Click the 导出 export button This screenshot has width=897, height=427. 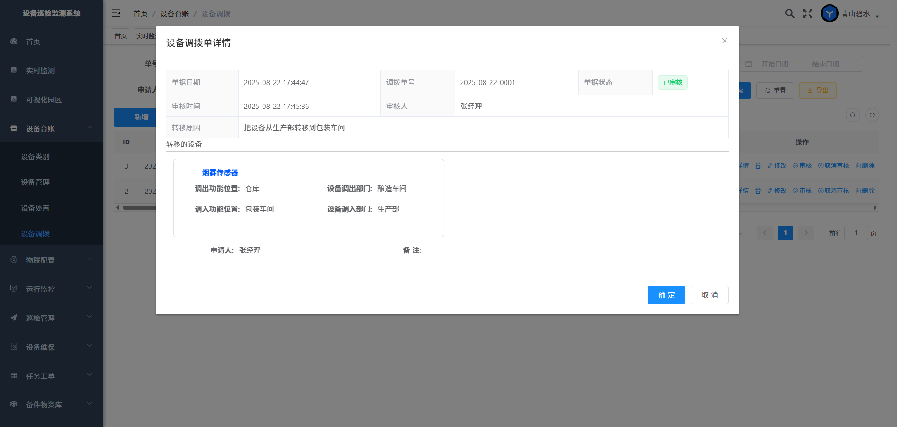click(x=818, y=91)
